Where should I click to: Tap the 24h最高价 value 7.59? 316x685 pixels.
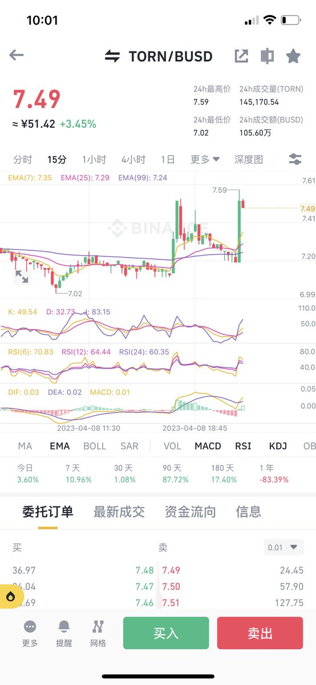[x=201, y=102]
